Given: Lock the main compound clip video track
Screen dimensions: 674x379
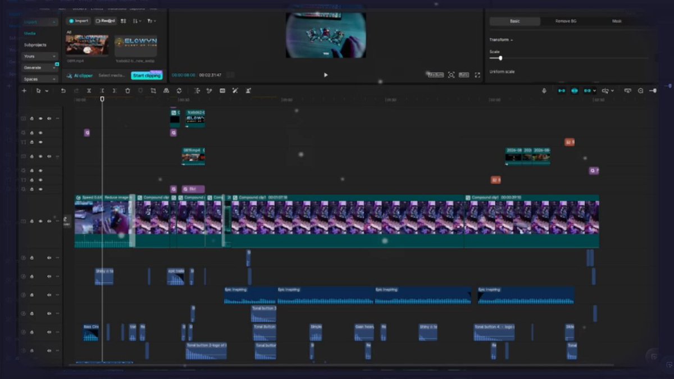Looking at the screenshot, I should pyautogui.click(x=32, y=221).
